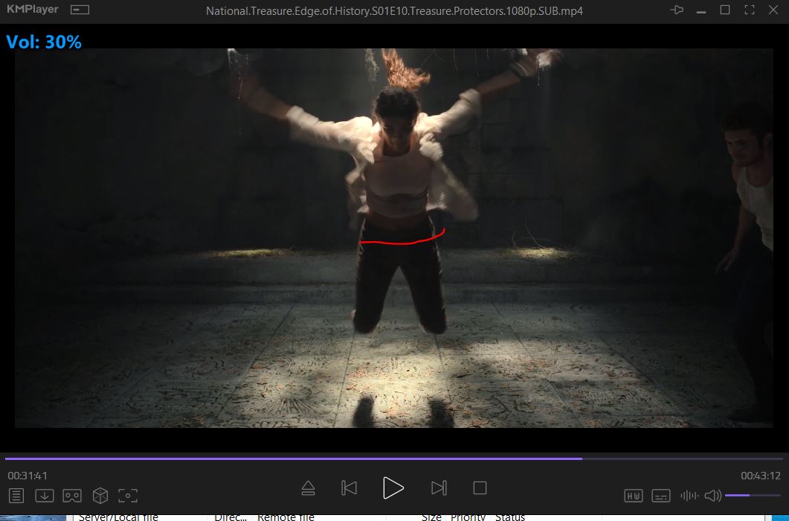Click the download icon in bottom toolbar
The height and width of the screenshot is (521, 789).
[45, 495]
